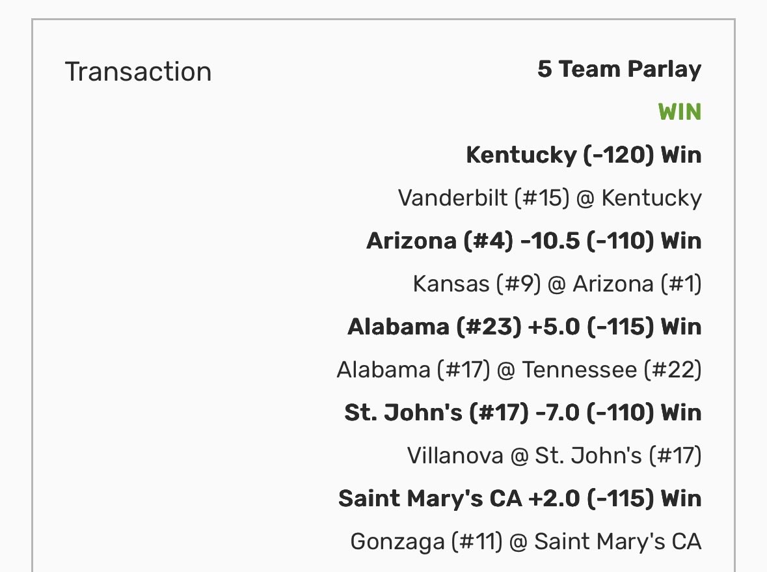The height and width of the screenshot is (572, 767).
Task: Select the Villanova @ St. John's (#17) matchup
Action: click(x=554, y=456)
